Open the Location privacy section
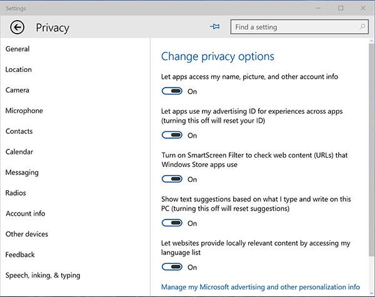This screenshot has width=375, height=297. point(18,69)
